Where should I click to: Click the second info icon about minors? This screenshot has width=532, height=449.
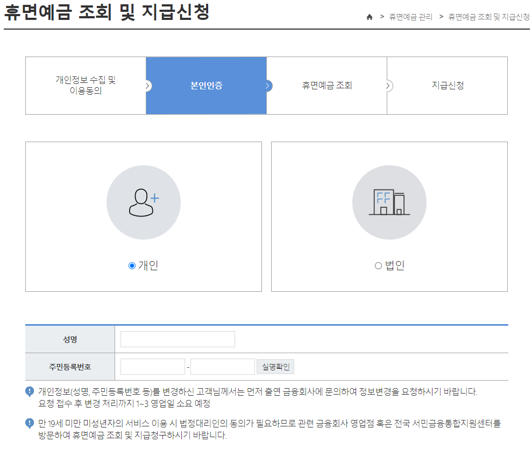pos(29,423)
